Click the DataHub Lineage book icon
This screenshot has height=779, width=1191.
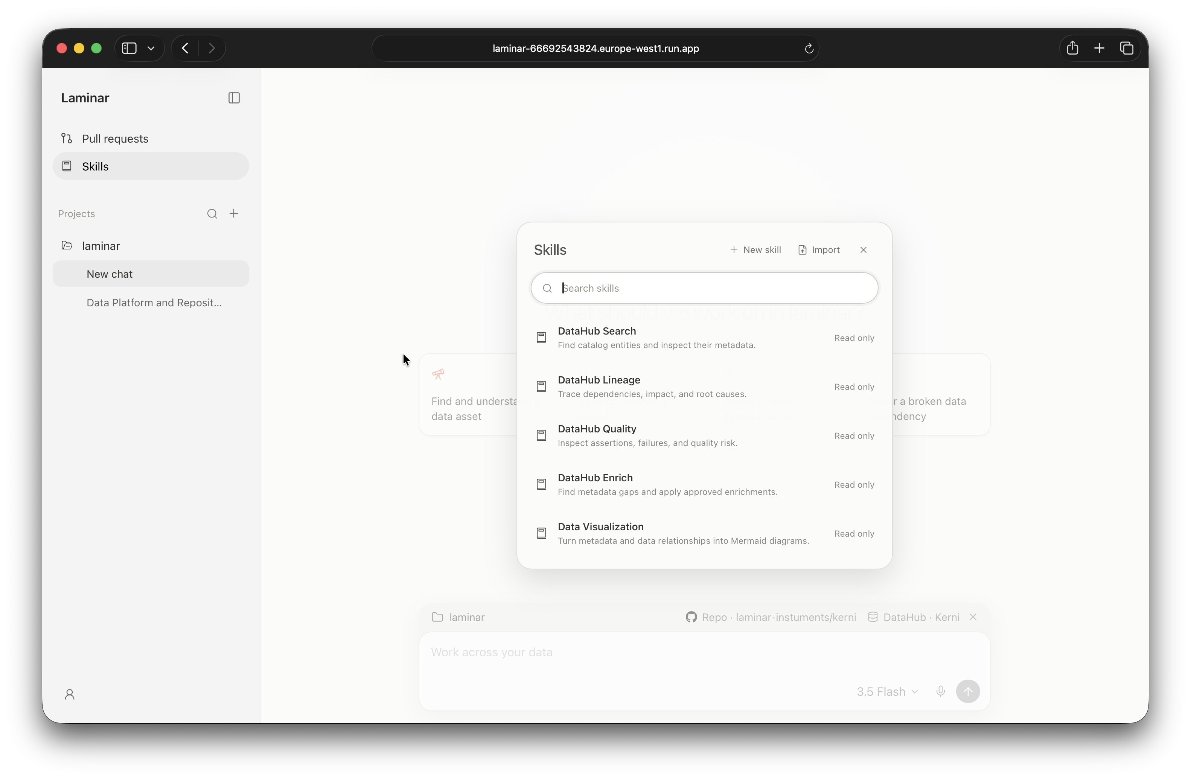[541, 387]
